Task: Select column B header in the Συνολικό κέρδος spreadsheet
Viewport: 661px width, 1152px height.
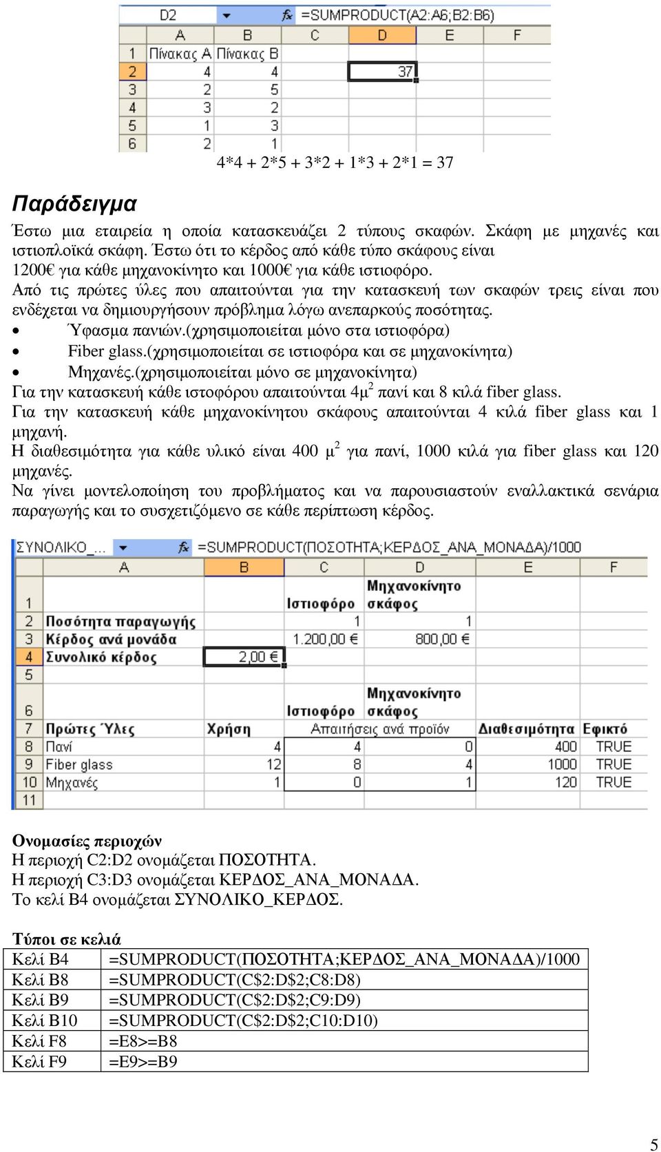Action: click(244, 567)
